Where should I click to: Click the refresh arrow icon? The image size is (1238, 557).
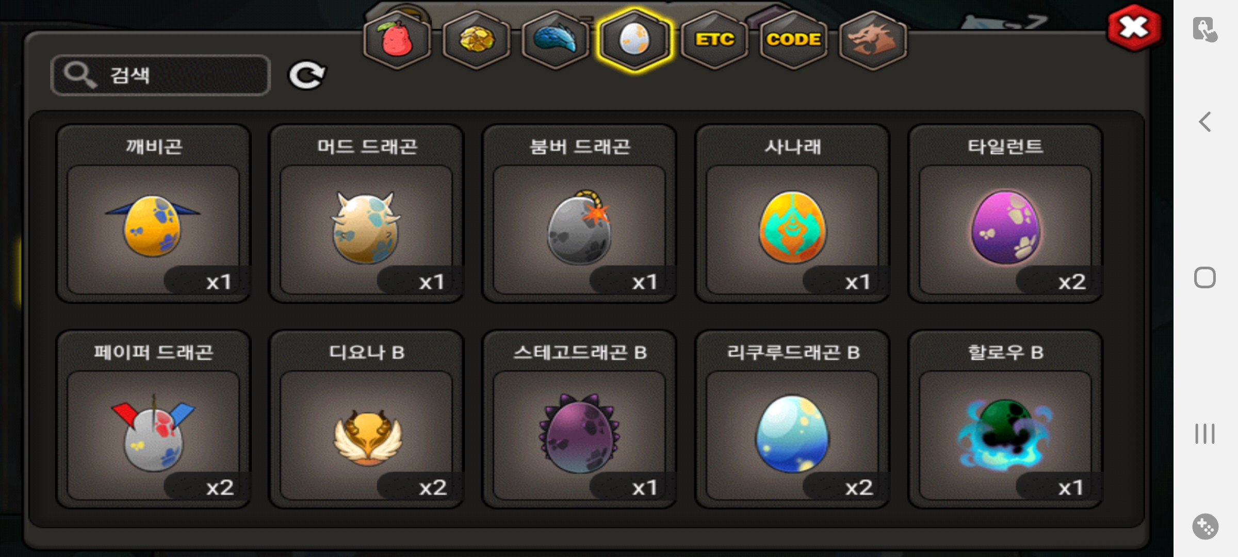coord(306,75)
